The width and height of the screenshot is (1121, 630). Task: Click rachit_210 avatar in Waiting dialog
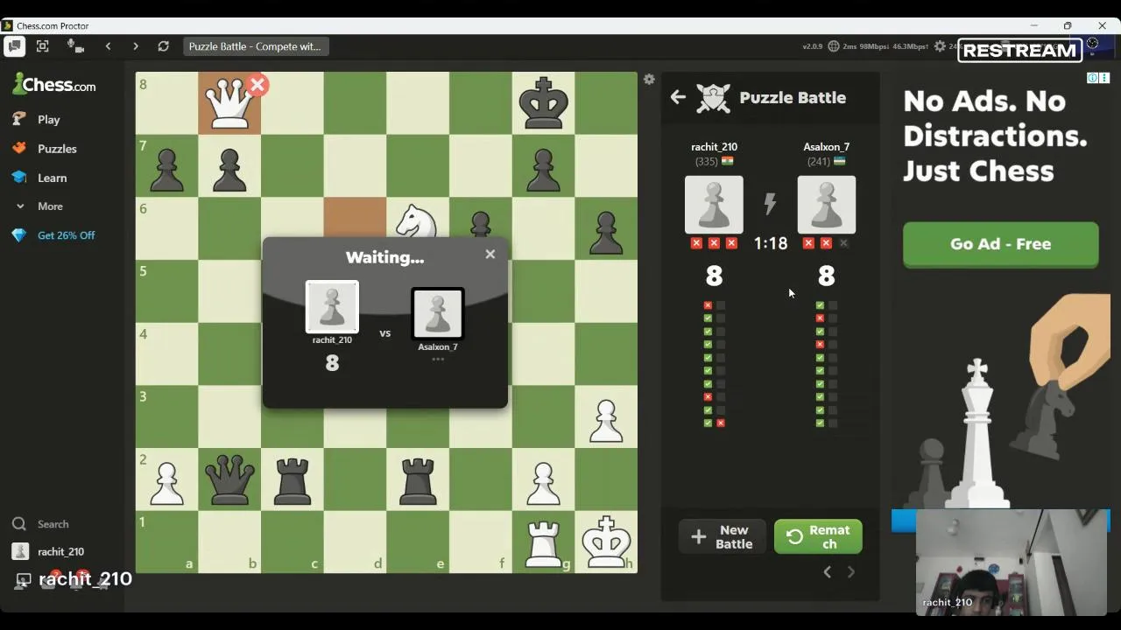coord(332,307)
